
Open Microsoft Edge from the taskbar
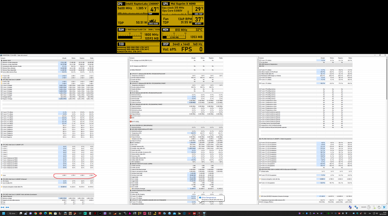45,213
